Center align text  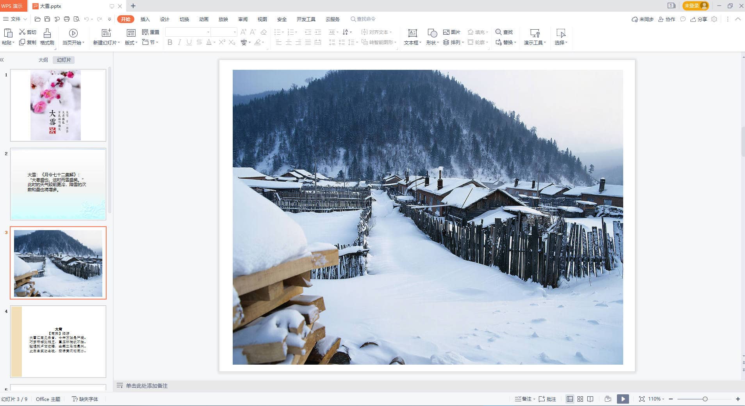click(x=289, y=42)
